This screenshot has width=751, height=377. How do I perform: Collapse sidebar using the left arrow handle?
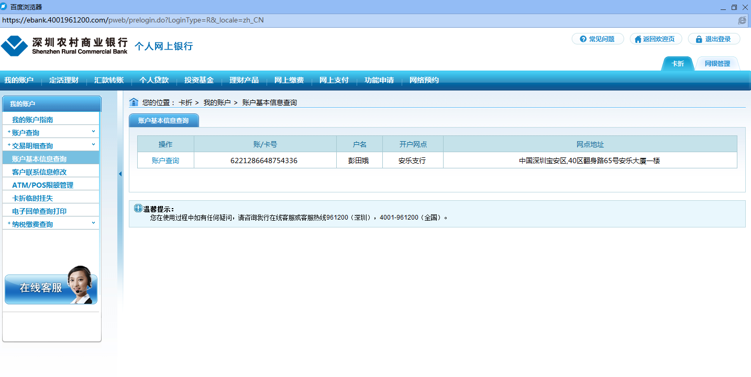pyautogui.click(x=120, y=174)
